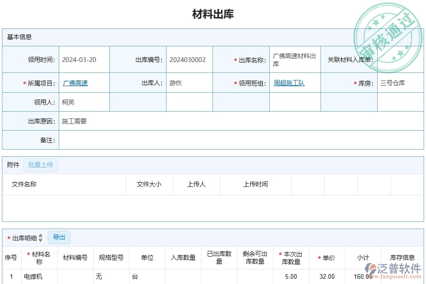Click the 材料名称 column header
The height and width of the screenshot is (284, 426).
tap(38, 258)
